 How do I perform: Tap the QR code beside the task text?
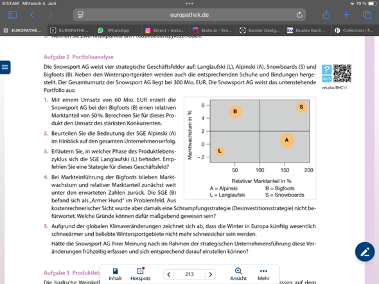click(342, 73)
